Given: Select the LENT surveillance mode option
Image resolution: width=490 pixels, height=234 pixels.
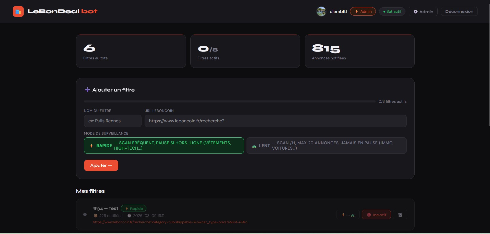Looking at the screenshot, I should [x=326, y=146].
